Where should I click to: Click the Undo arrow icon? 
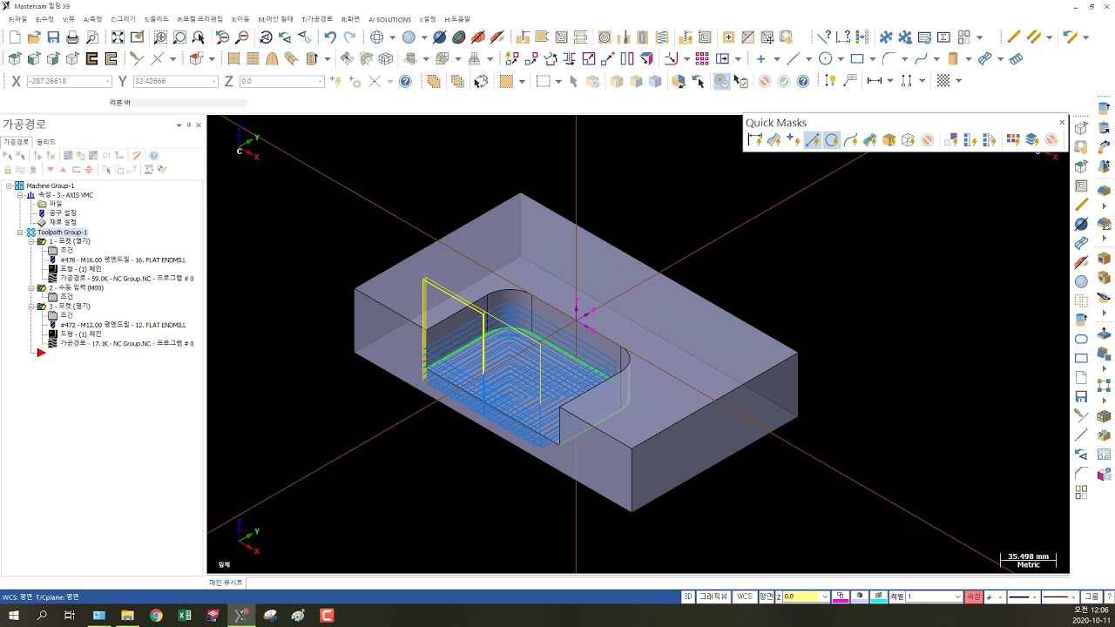[330, 37]
